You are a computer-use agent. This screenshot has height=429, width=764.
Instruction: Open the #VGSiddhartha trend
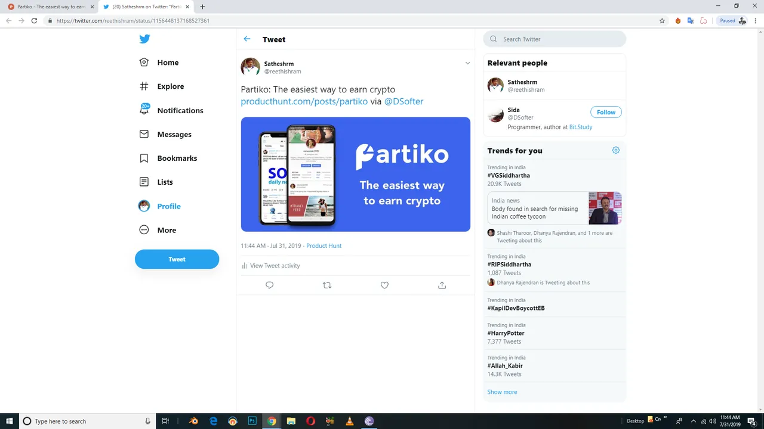(509, 175)
